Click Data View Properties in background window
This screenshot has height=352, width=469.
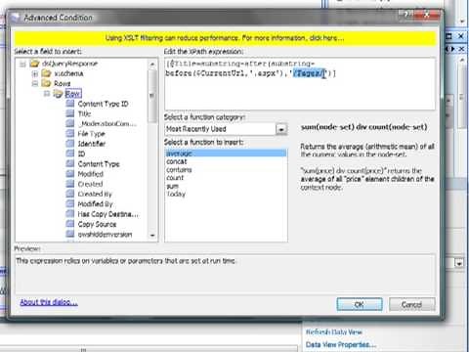click(x=341, y=344)
